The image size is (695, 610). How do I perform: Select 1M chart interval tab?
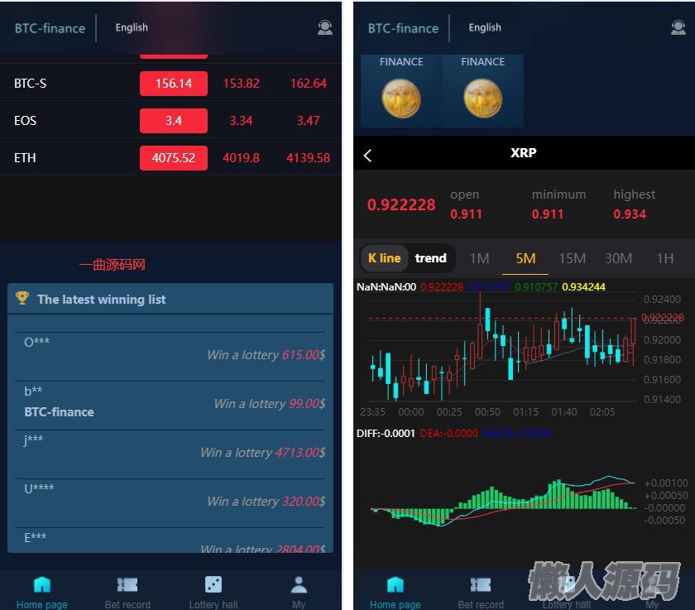479,258
